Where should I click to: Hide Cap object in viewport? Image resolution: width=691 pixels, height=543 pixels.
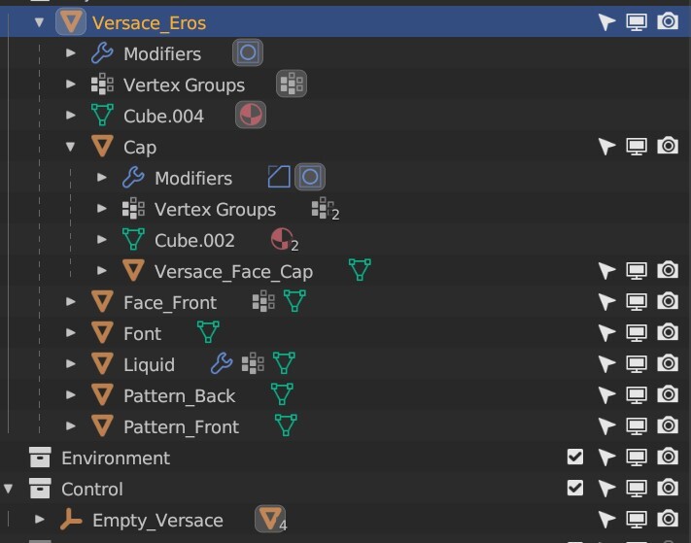637,147
